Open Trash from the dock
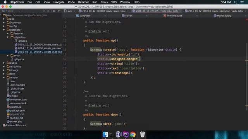This screenshot has width=248, height=139. tap(142, 134)
